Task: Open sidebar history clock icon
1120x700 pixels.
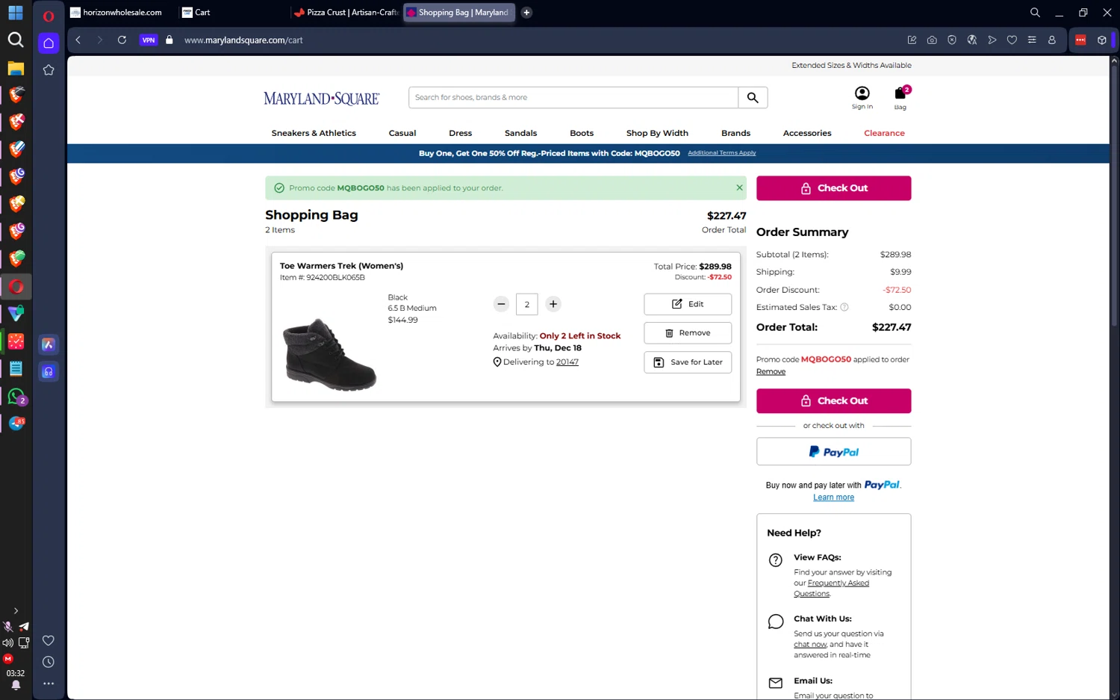Action: 49,662
